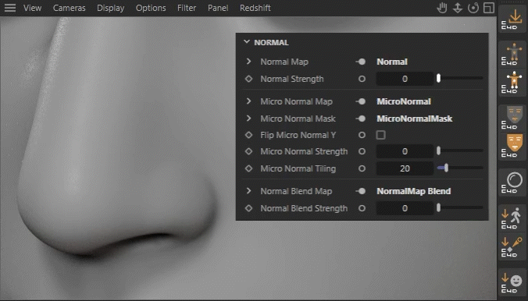Open the Redshift menu
Viewport: 528px width, 301px height.
255,8
